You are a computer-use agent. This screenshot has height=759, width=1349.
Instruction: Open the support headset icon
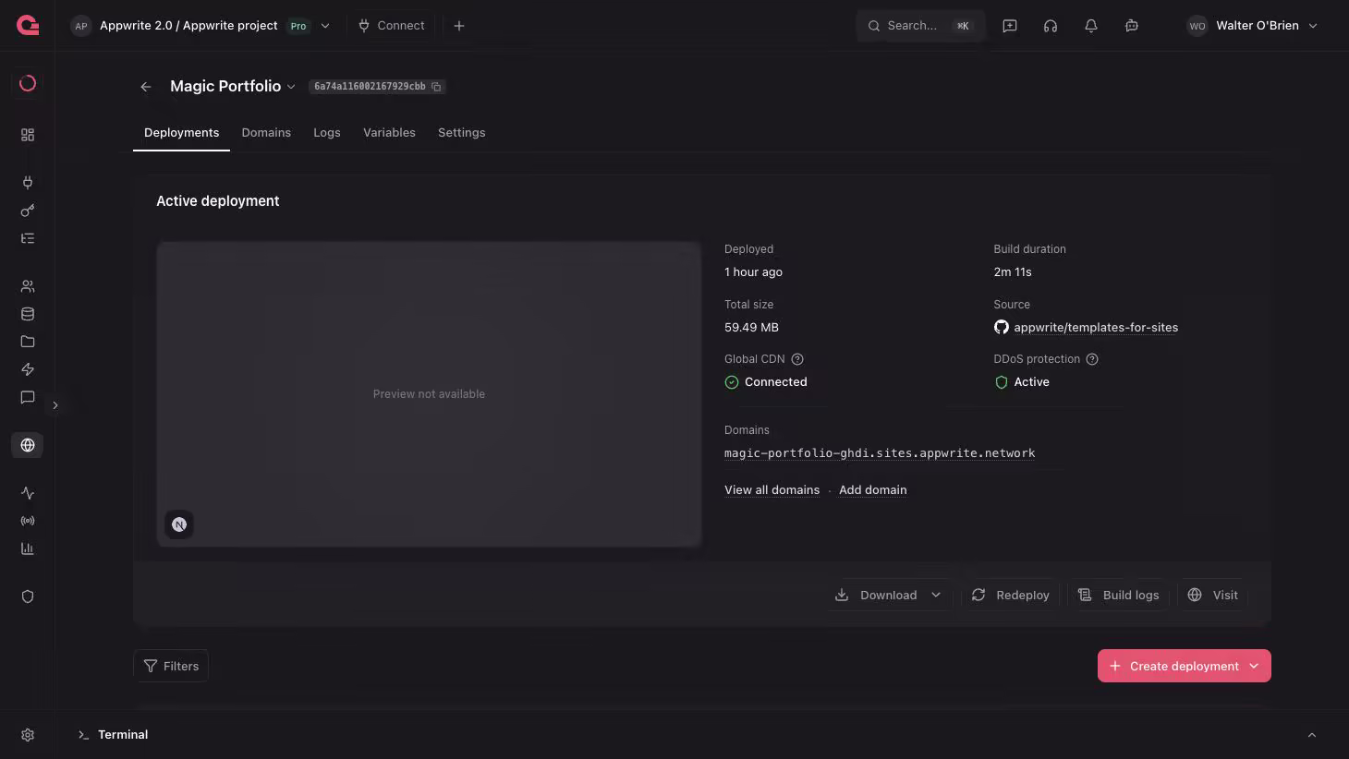click(1051, 26)
